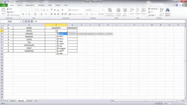Switch to the Formulas tab

click(x=41, y=5)
